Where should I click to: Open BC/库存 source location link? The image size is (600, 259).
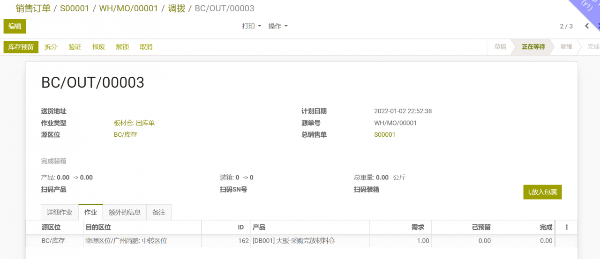pos(125,134)
